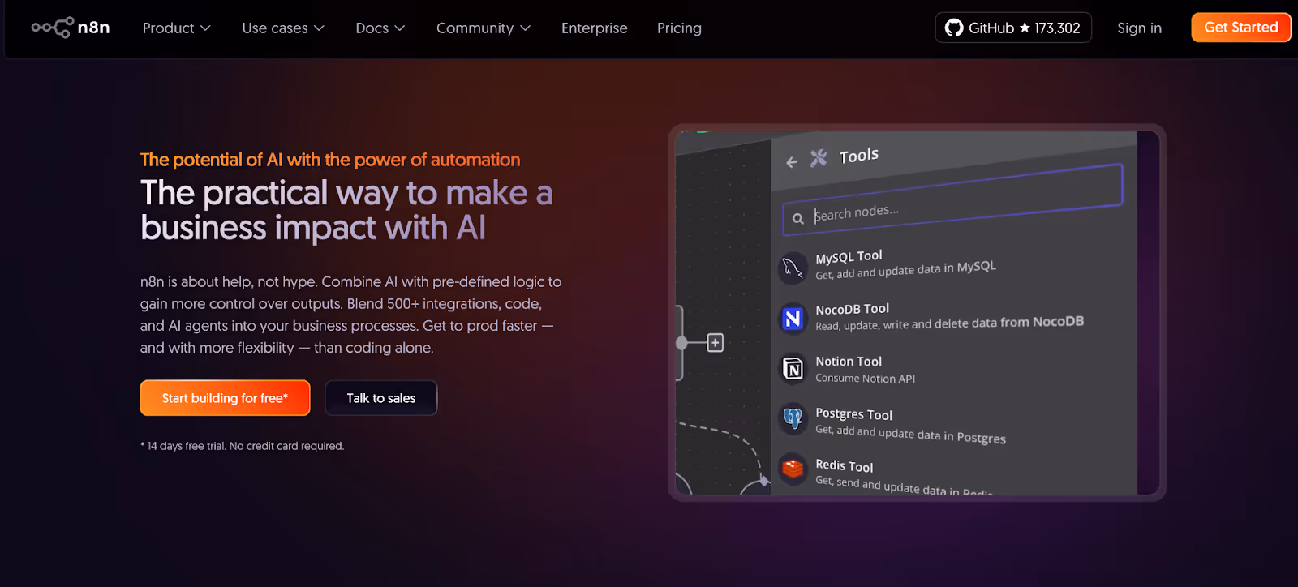Click the Postgres elephant icon
The image size is (1298, 587).
click(x=793, y=418)
